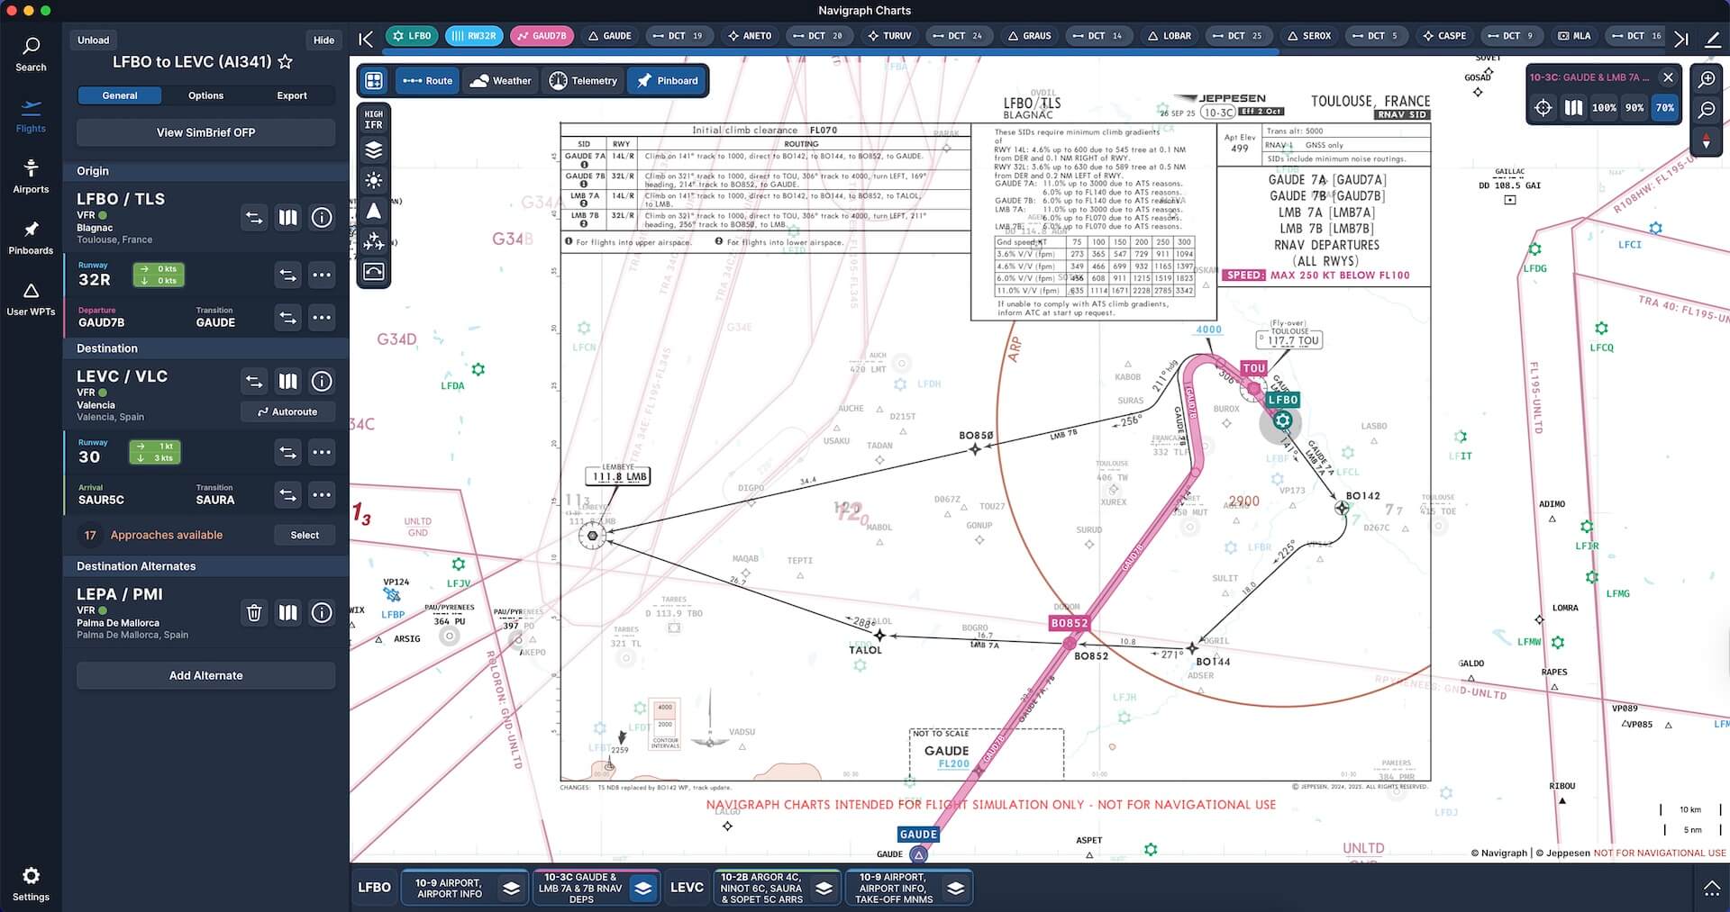This screenshot has height=912, width=1730.
Task: Switch to the Export tab
Action: (291, 95)
